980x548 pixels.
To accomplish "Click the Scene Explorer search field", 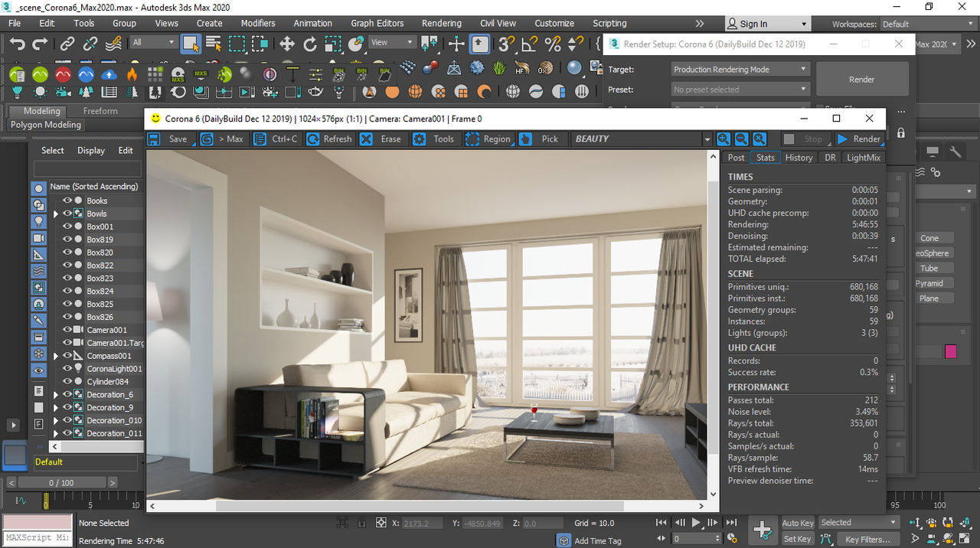I will [87, 168].
